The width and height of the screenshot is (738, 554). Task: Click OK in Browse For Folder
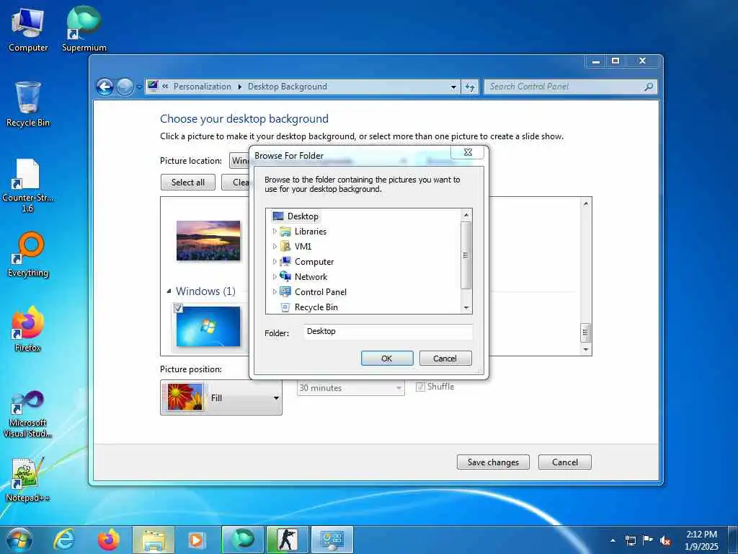[387, 359]
